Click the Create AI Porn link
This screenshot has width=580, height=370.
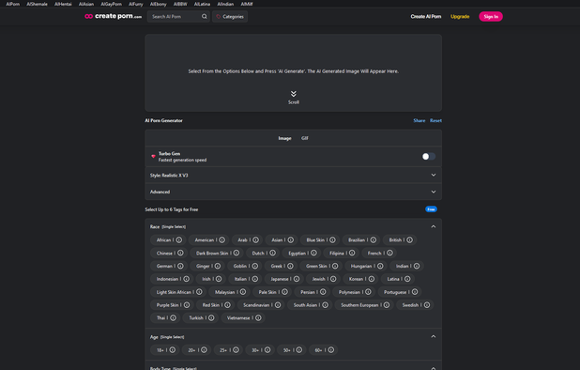[426, 16]
